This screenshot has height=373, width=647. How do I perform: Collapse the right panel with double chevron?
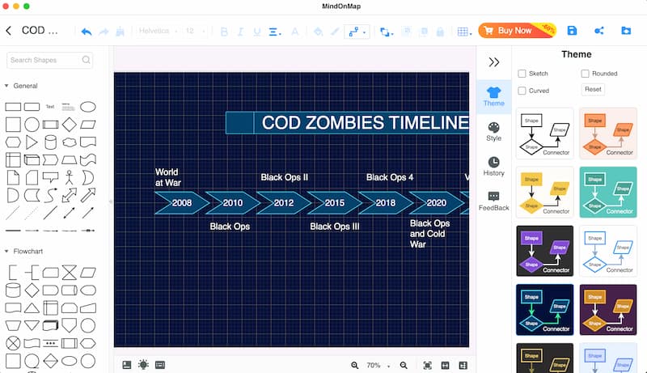pyautogui.click(x=494, y=62)
